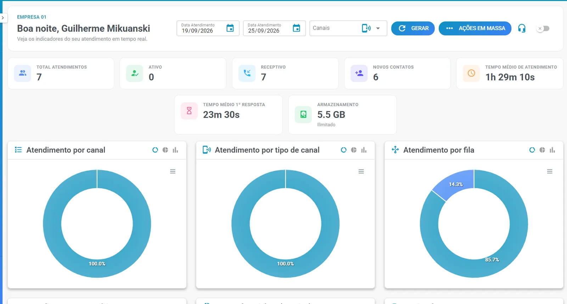This screenshot has height=304, width=567.
Task: Open the Atendimento por fila chart menu
Action: pos(550,171)
